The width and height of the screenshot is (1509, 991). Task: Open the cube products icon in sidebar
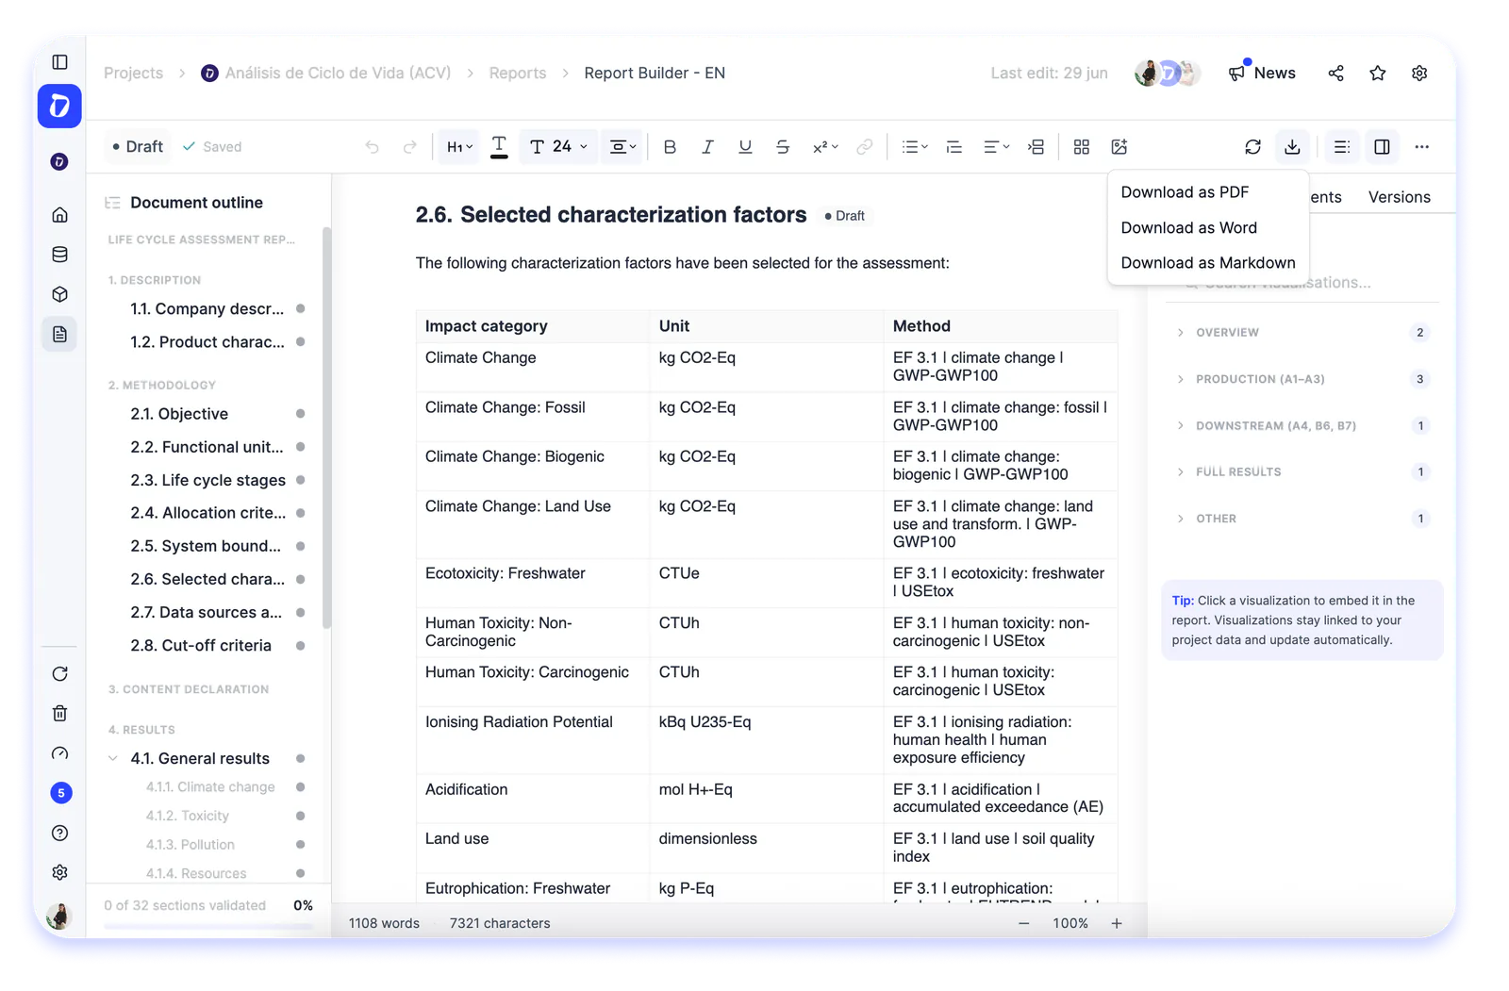point(59,294)
